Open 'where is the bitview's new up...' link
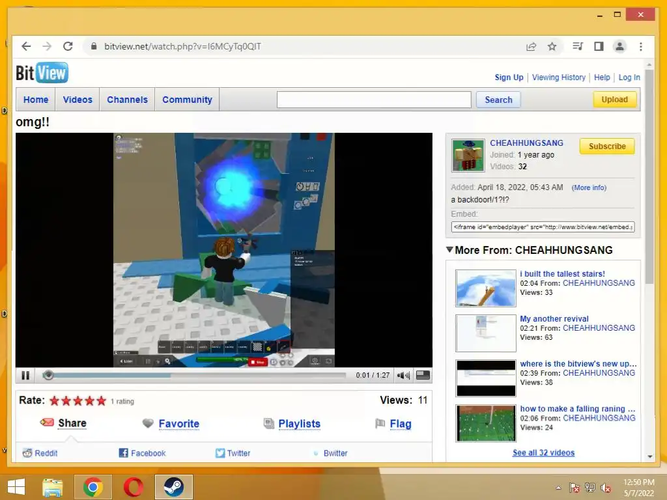The image size is (667, 500). (578, 363)
